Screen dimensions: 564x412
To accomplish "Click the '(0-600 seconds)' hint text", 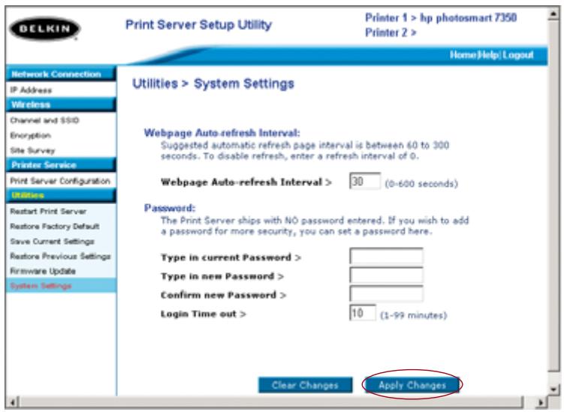I will point(421,184).
